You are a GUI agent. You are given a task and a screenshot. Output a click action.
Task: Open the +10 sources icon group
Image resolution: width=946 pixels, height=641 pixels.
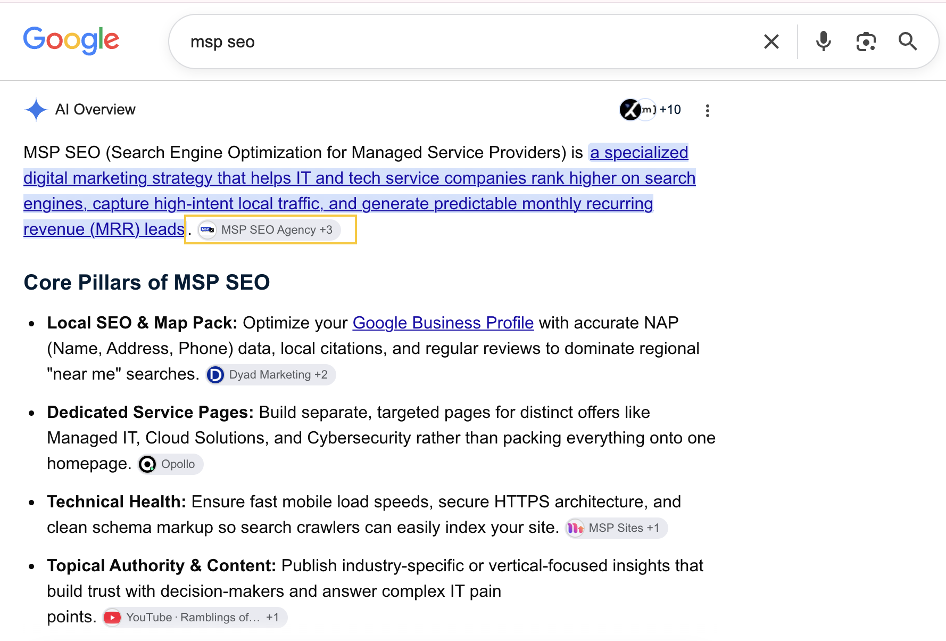[x=650, y=110]
